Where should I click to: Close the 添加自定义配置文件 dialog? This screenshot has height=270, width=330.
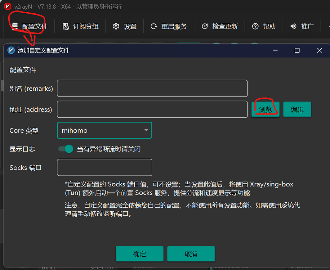pyautogui.click(x=320, y=50)
